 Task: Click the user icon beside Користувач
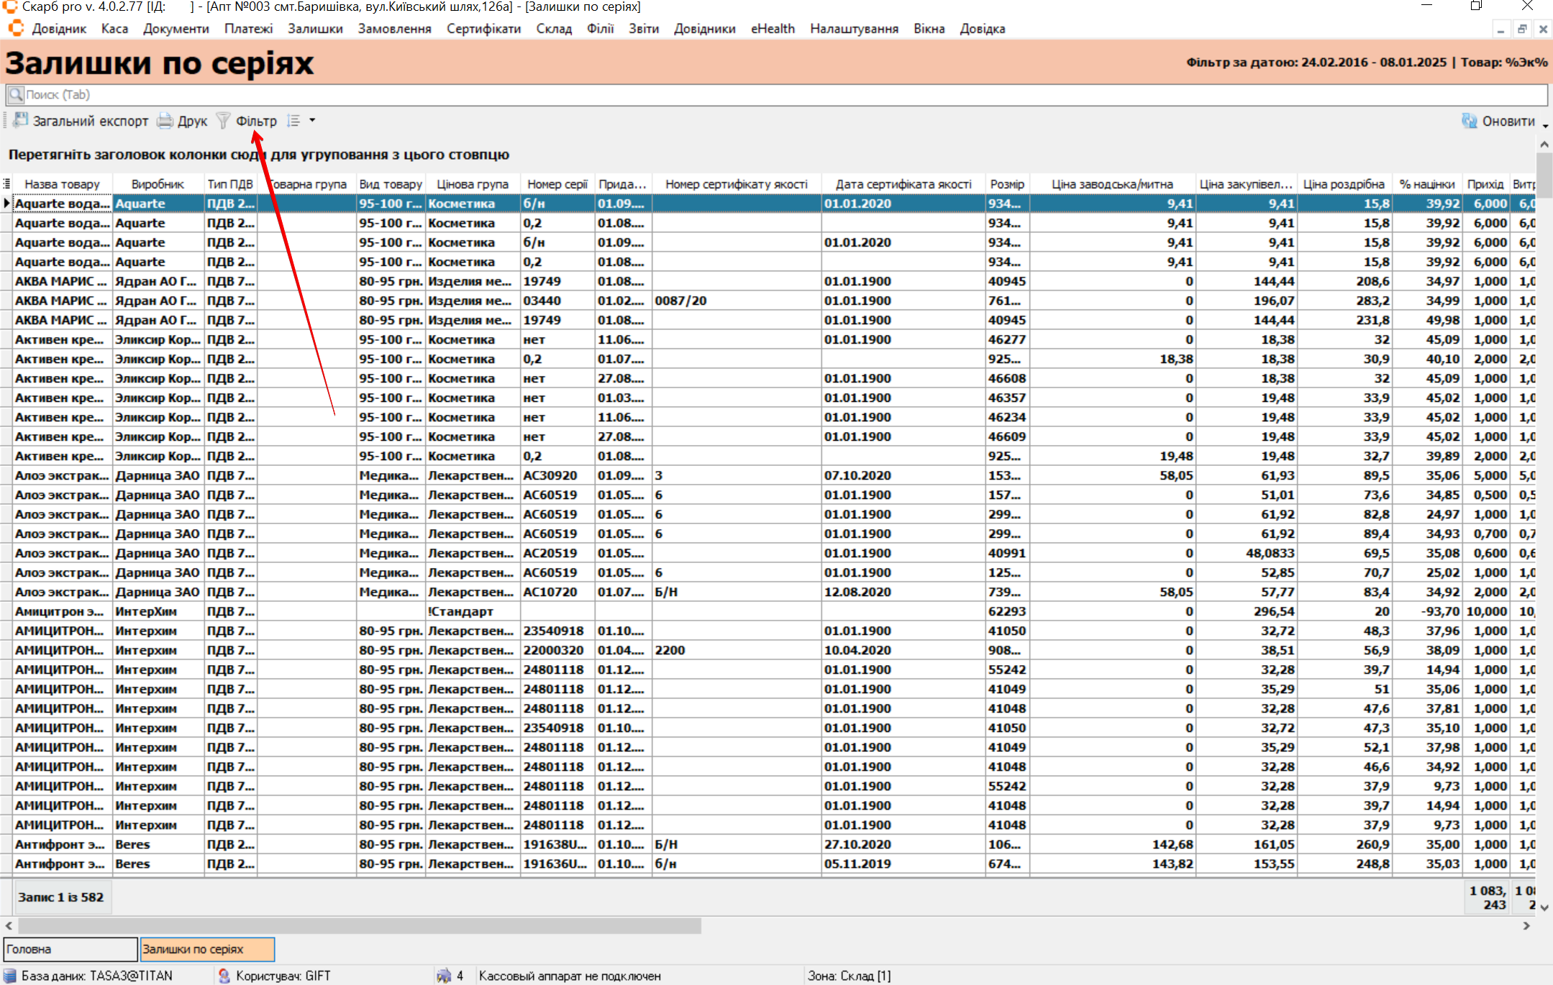pos(224,976)
